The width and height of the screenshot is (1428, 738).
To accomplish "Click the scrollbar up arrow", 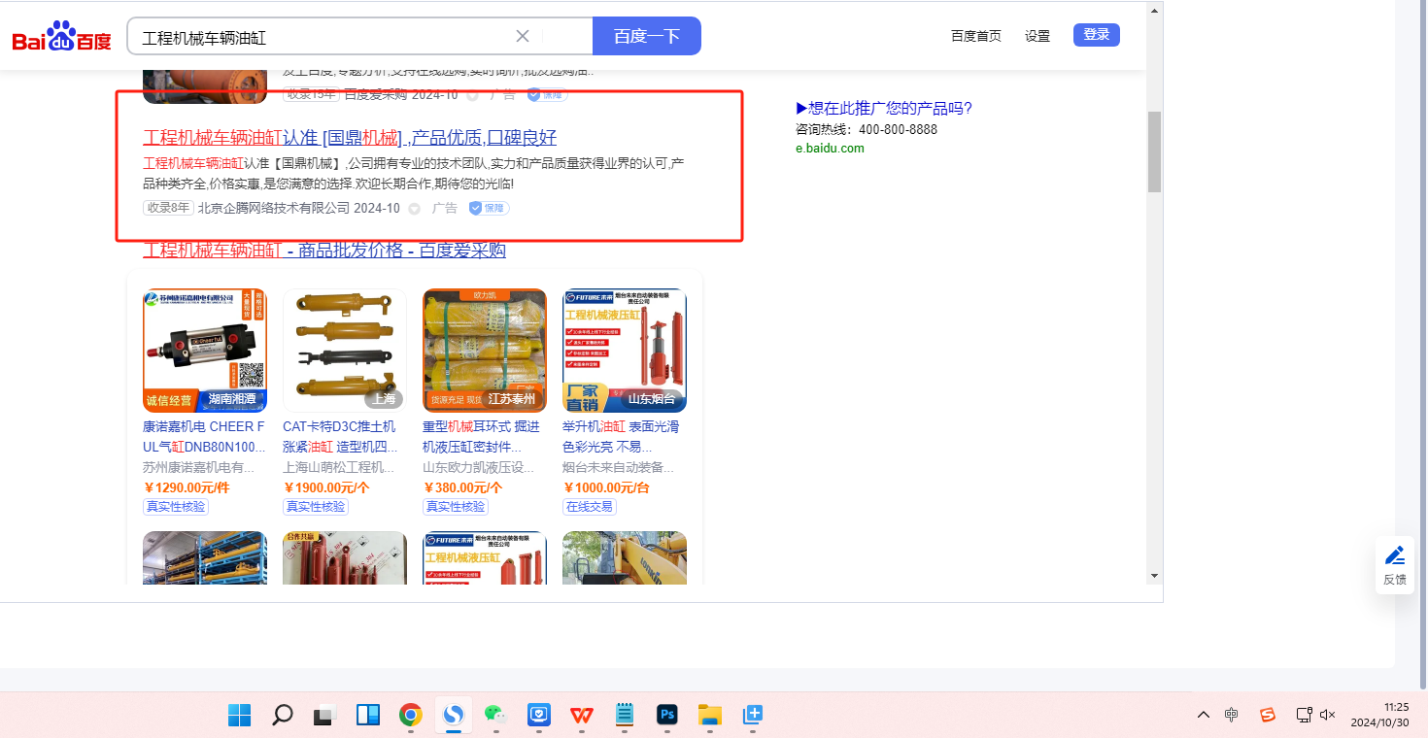I will click(x=1154, y=12).
